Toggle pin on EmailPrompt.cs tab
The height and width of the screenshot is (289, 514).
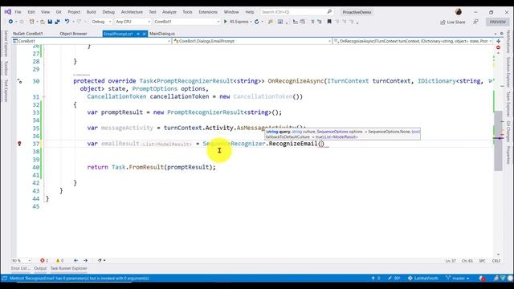[x=138, y=34]
